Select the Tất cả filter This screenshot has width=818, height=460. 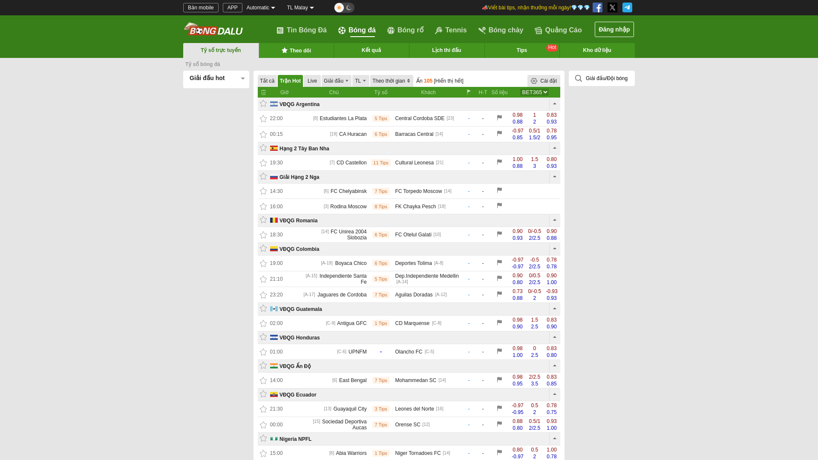click(x=267, y=81)
